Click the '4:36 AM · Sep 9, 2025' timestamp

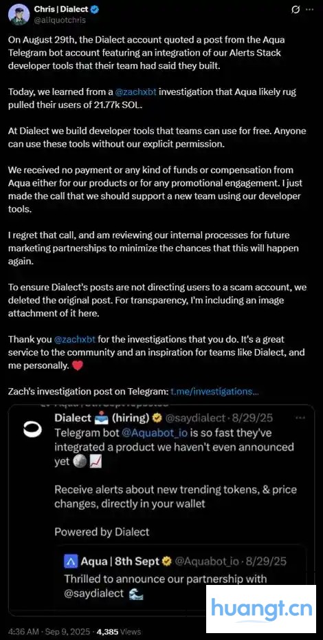(49, 632)
